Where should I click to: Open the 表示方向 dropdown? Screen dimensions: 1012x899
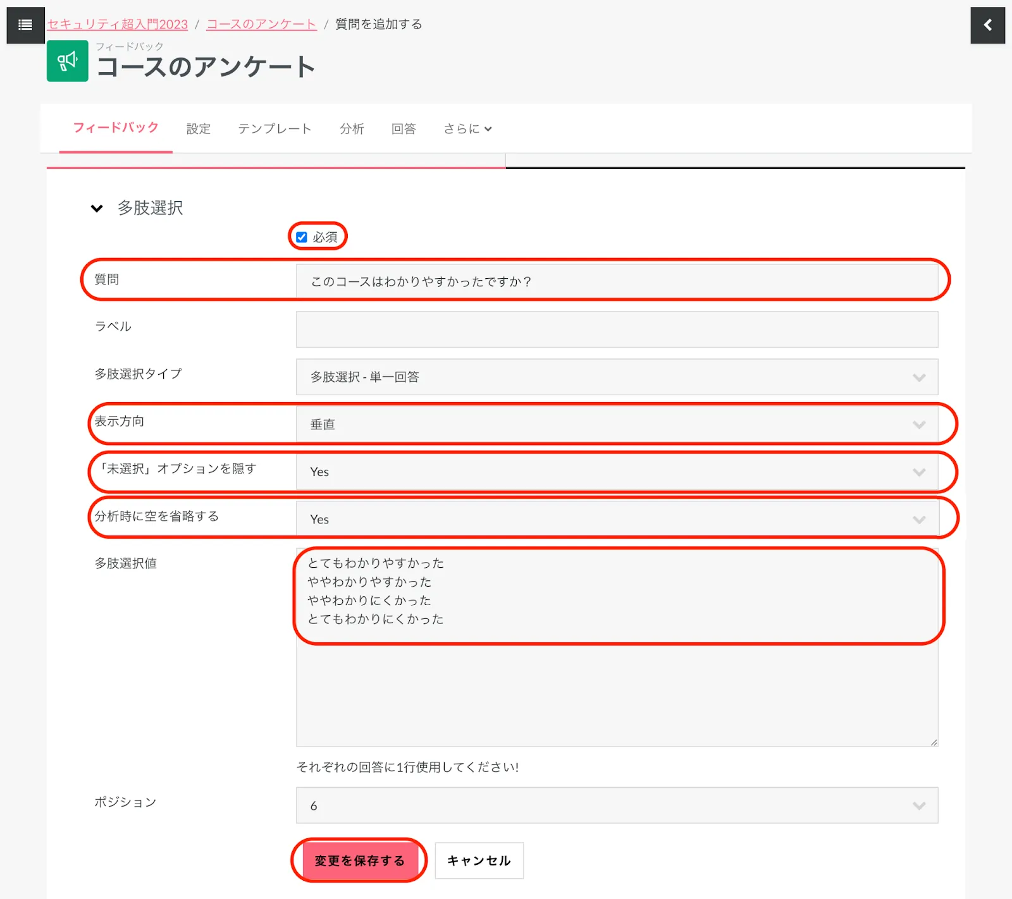(x=616, y=424)
